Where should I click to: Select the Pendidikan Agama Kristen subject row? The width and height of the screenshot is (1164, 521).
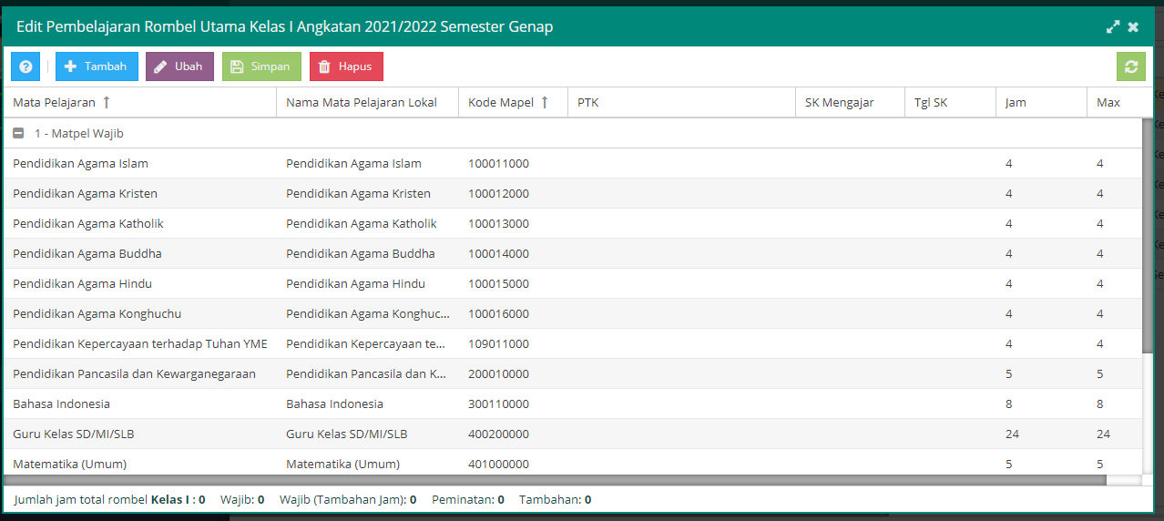[572, 193]
